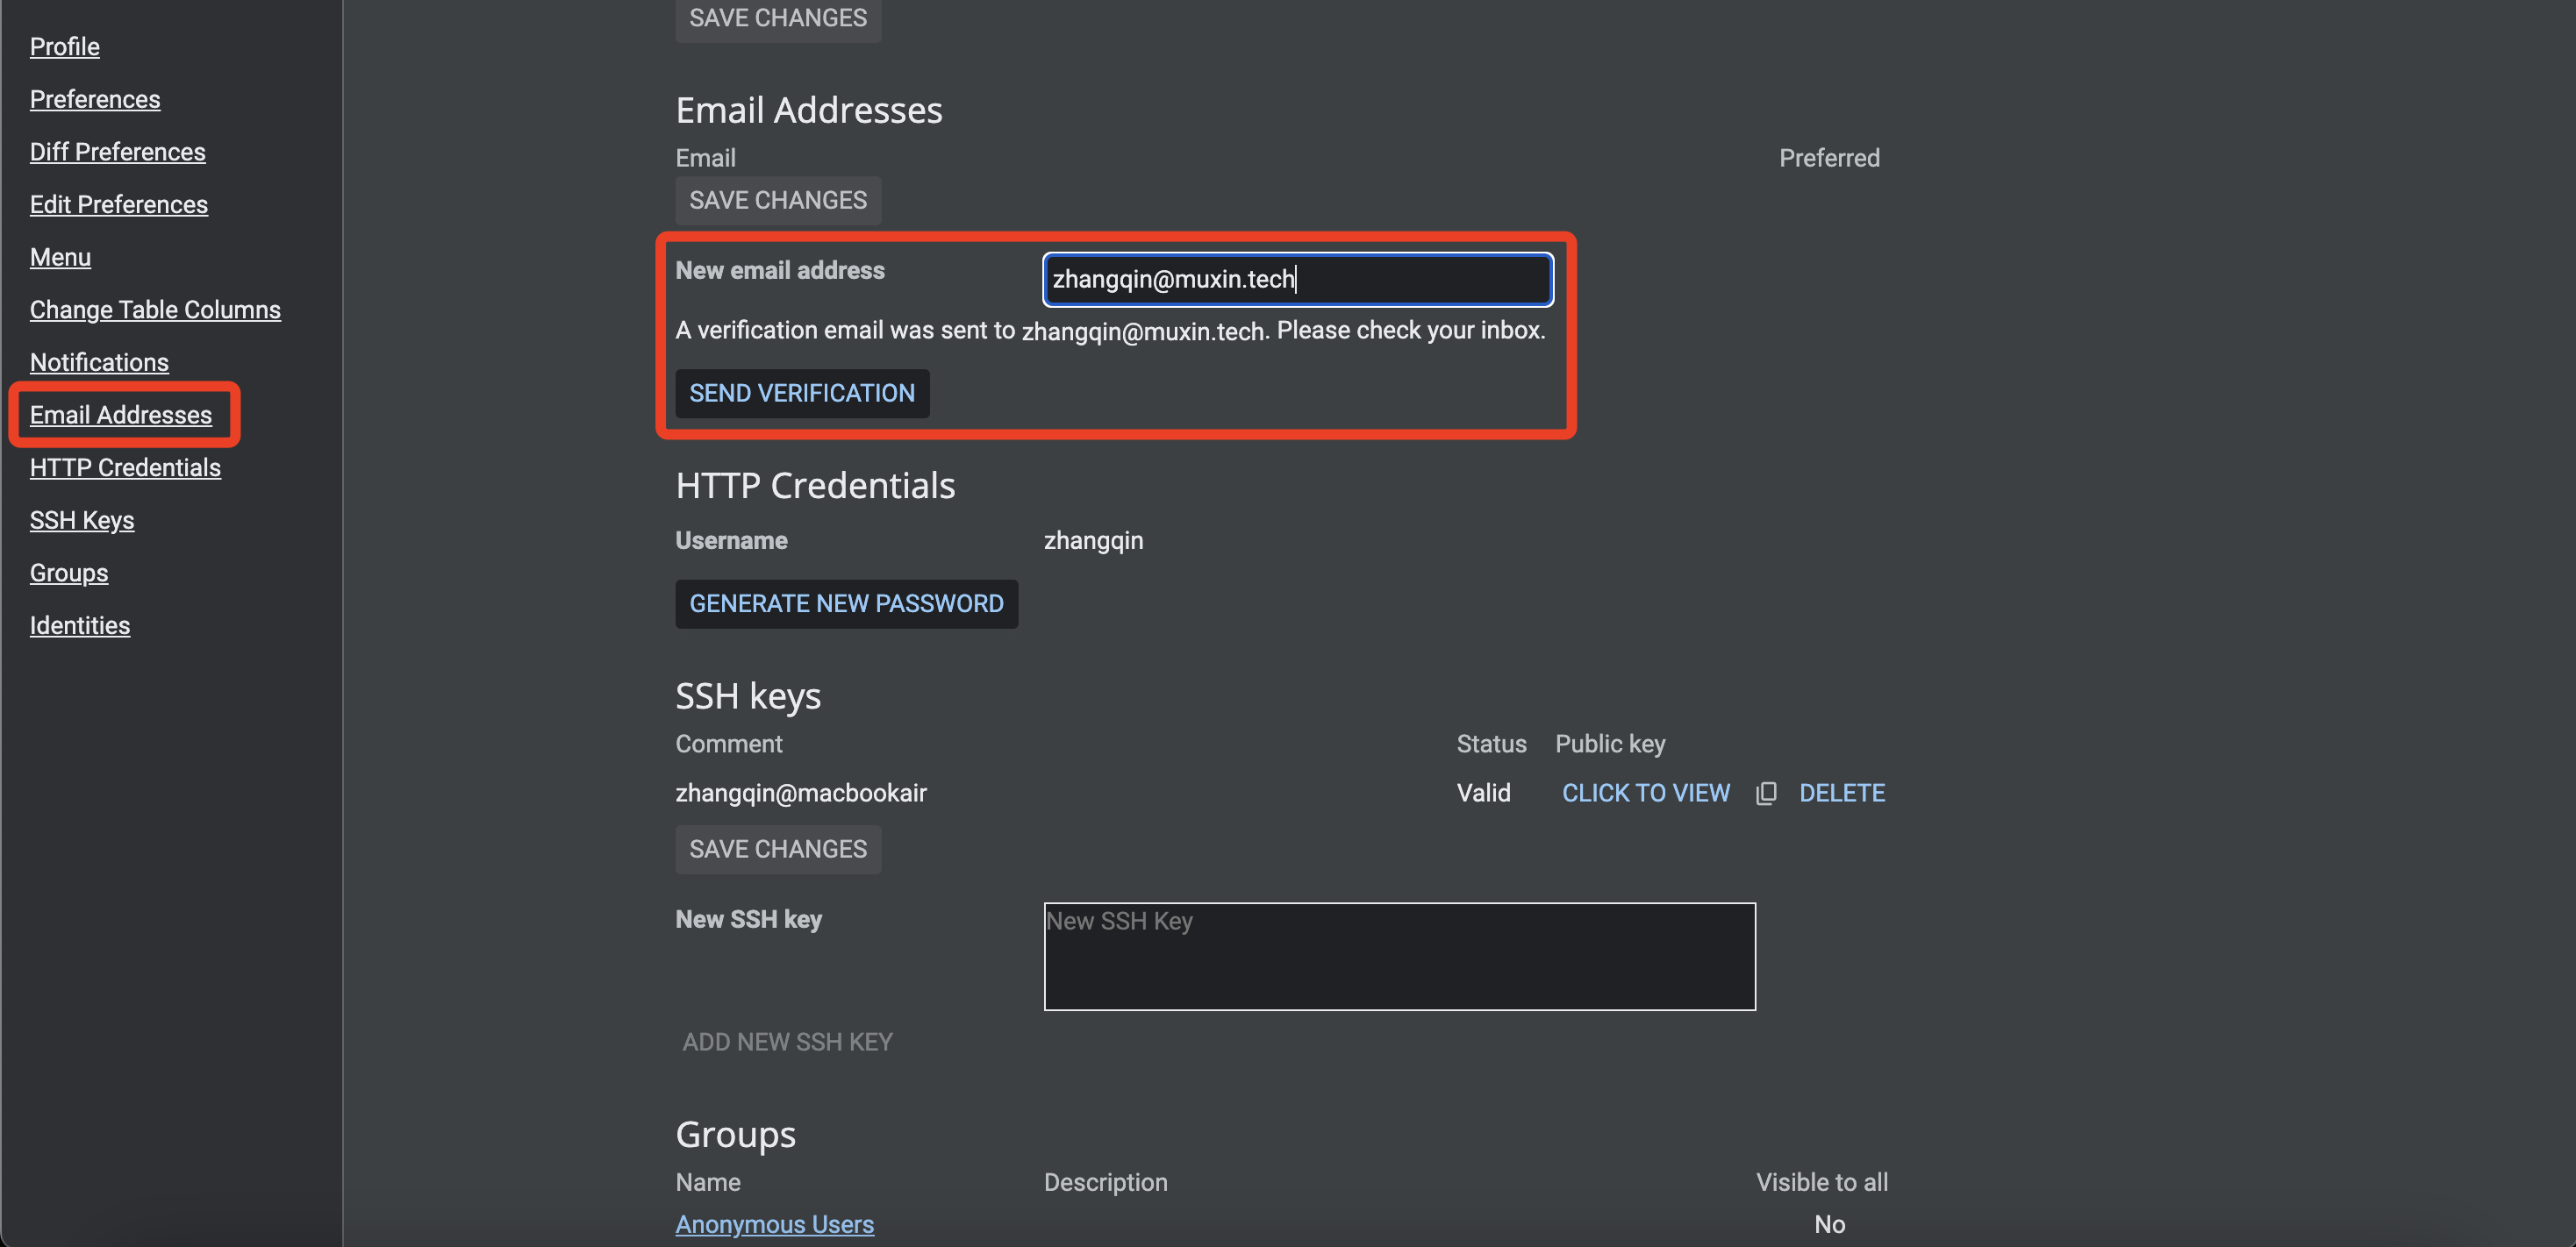Go to Notifications section

coord(99,361)
